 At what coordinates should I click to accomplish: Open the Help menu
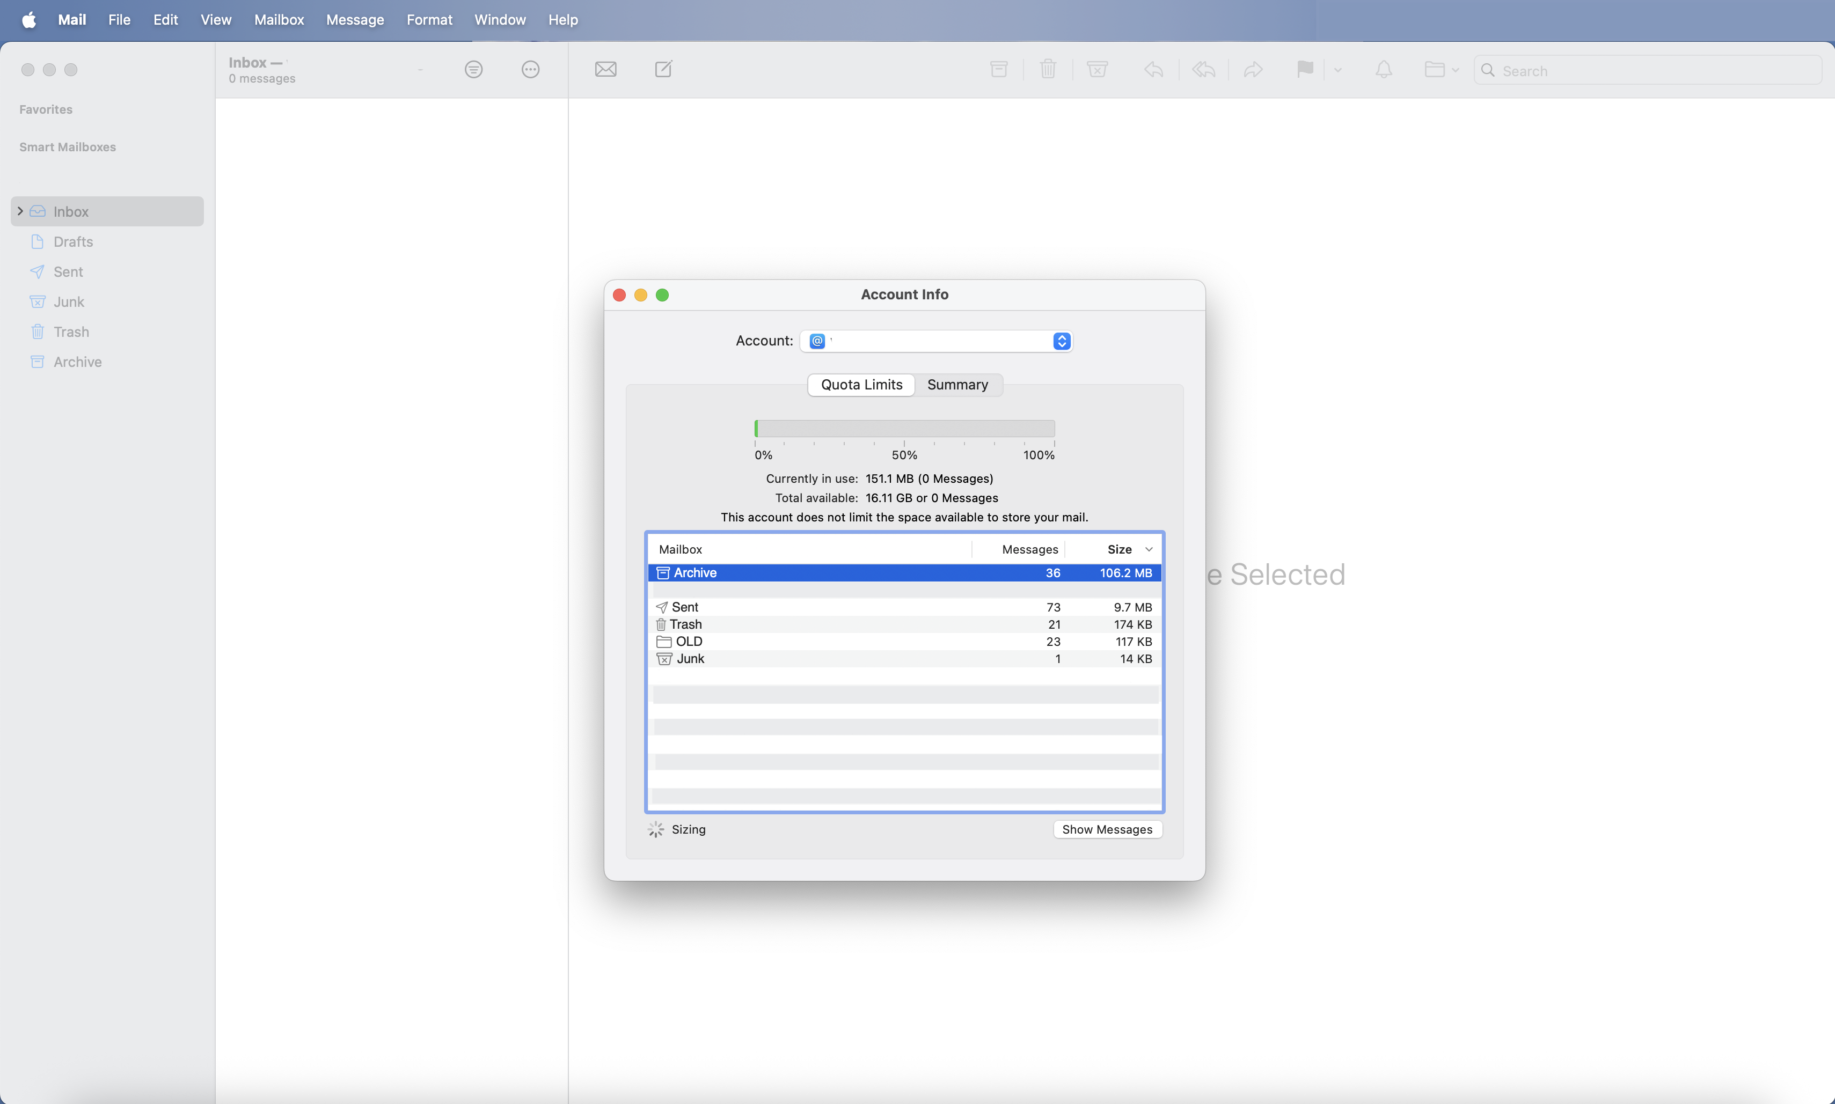562,19
